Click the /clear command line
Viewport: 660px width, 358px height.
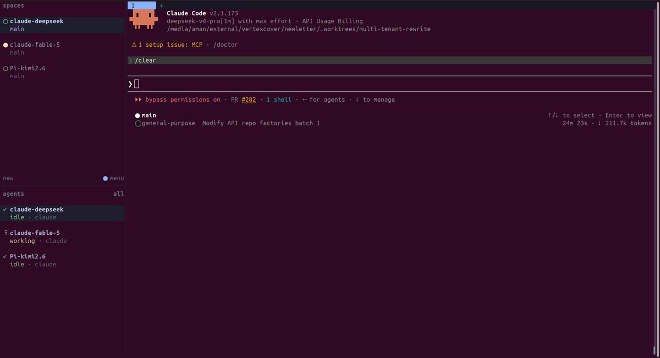click(x=389, y=60)
